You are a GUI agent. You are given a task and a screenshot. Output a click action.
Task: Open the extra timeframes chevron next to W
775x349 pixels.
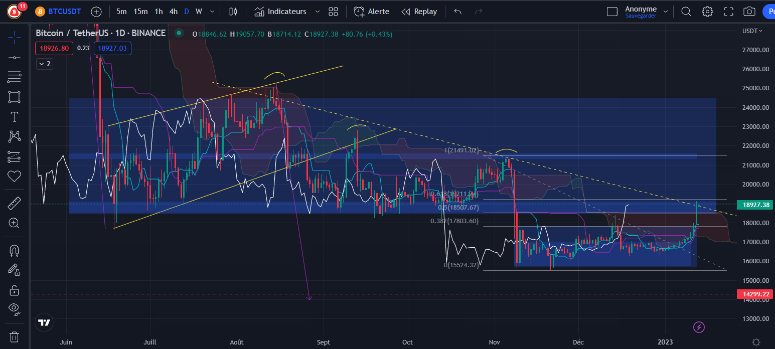[211, 11]
